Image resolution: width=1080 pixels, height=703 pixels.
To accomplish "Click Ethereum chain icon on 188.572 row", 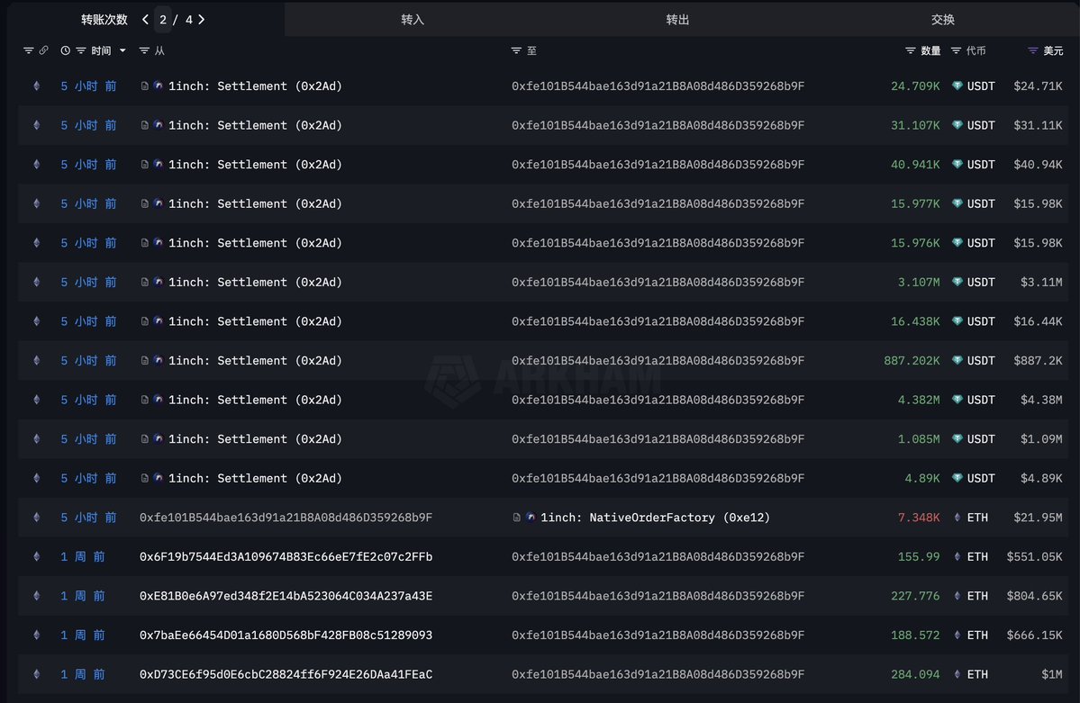I will (x=37, y=635).
